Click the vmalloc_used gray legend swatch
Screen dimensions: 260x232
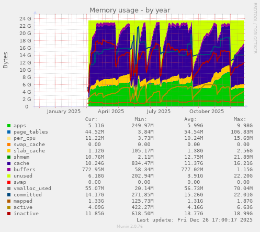click(9, 189)
